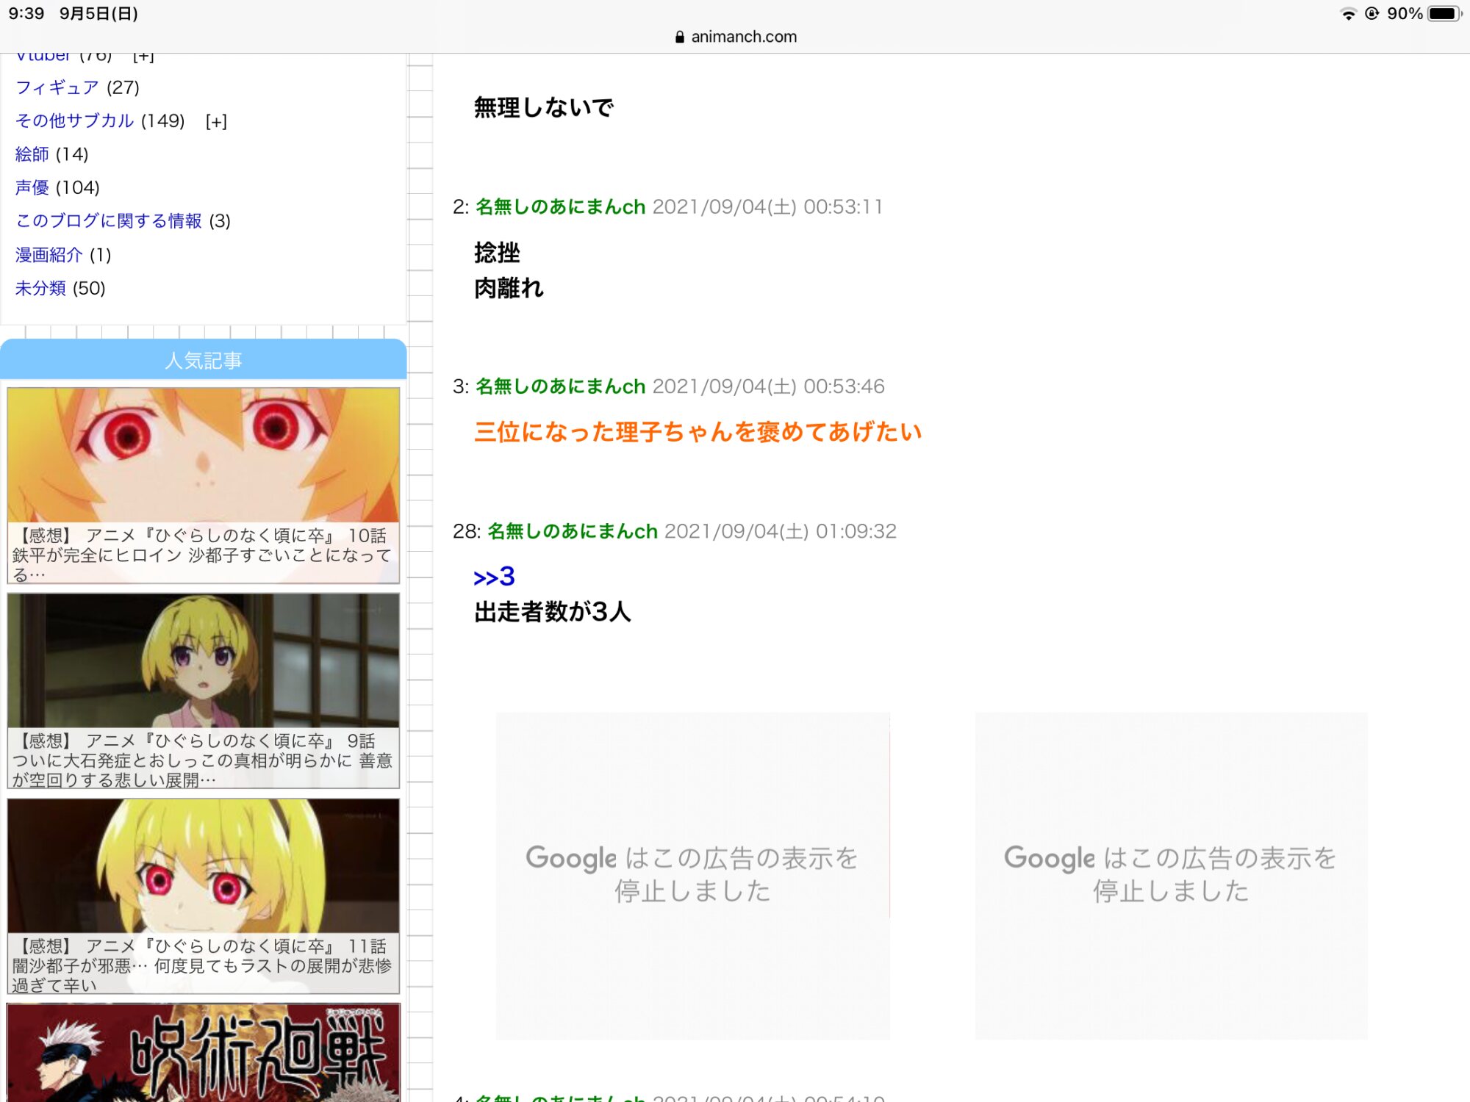1470x1102 pixels.
Task: Tap the 9月5日(日) date in status bar
Action: pos(98,13)
